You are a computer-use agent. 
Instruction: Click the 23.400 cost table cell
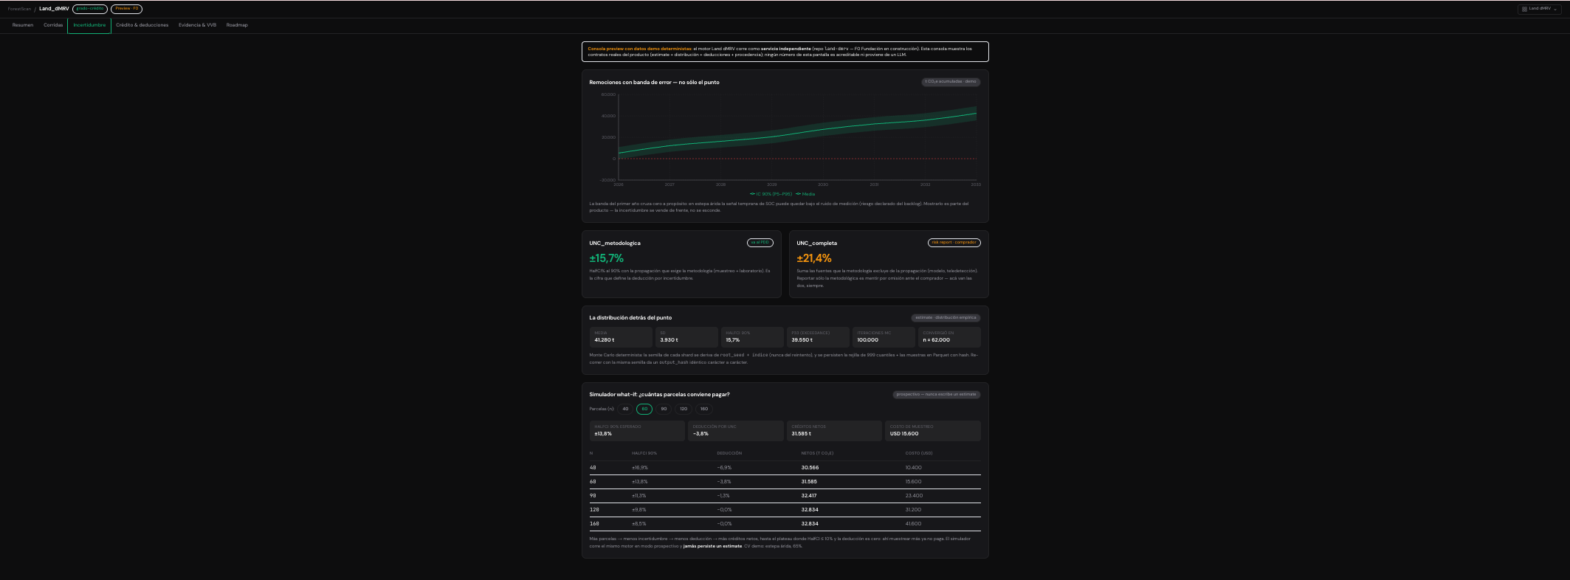click(914, 496)
